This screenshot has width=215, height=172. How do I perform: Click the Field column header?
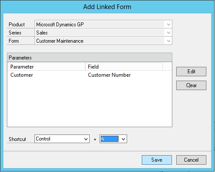coord(124,67)
